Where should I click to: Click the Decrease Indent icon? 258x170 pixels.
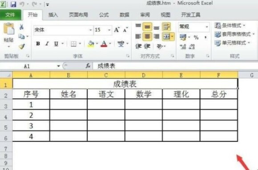(x=138, y=46)
